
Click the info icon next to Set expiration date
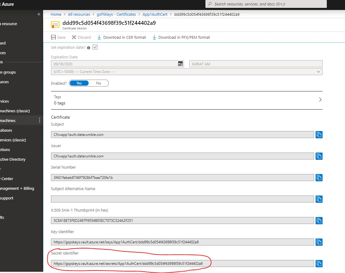pyautogui.click(x=89, y=48)
